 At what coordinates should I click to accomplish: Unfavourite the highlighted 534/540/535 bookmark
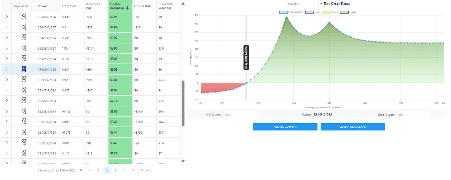(x=23, y=69)
